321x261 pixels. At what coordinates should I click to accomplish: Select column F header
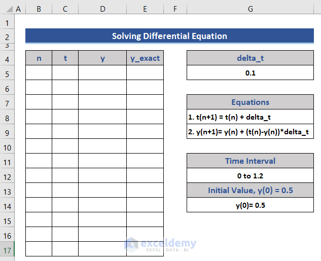(x=175, y=9)
